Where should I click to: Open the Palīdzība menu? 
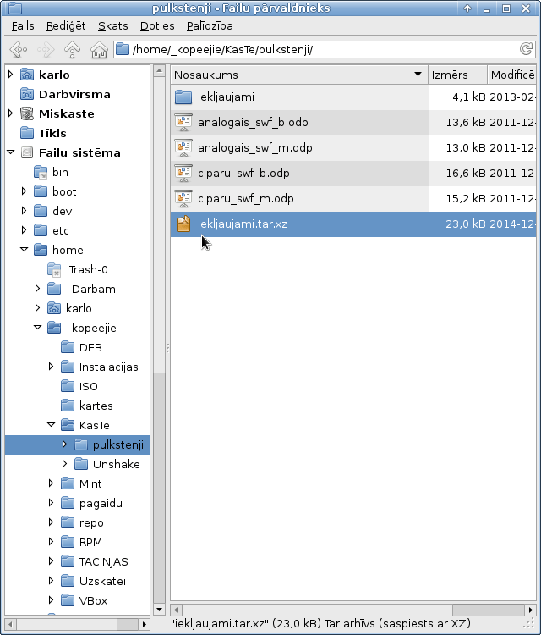point(210,26)
